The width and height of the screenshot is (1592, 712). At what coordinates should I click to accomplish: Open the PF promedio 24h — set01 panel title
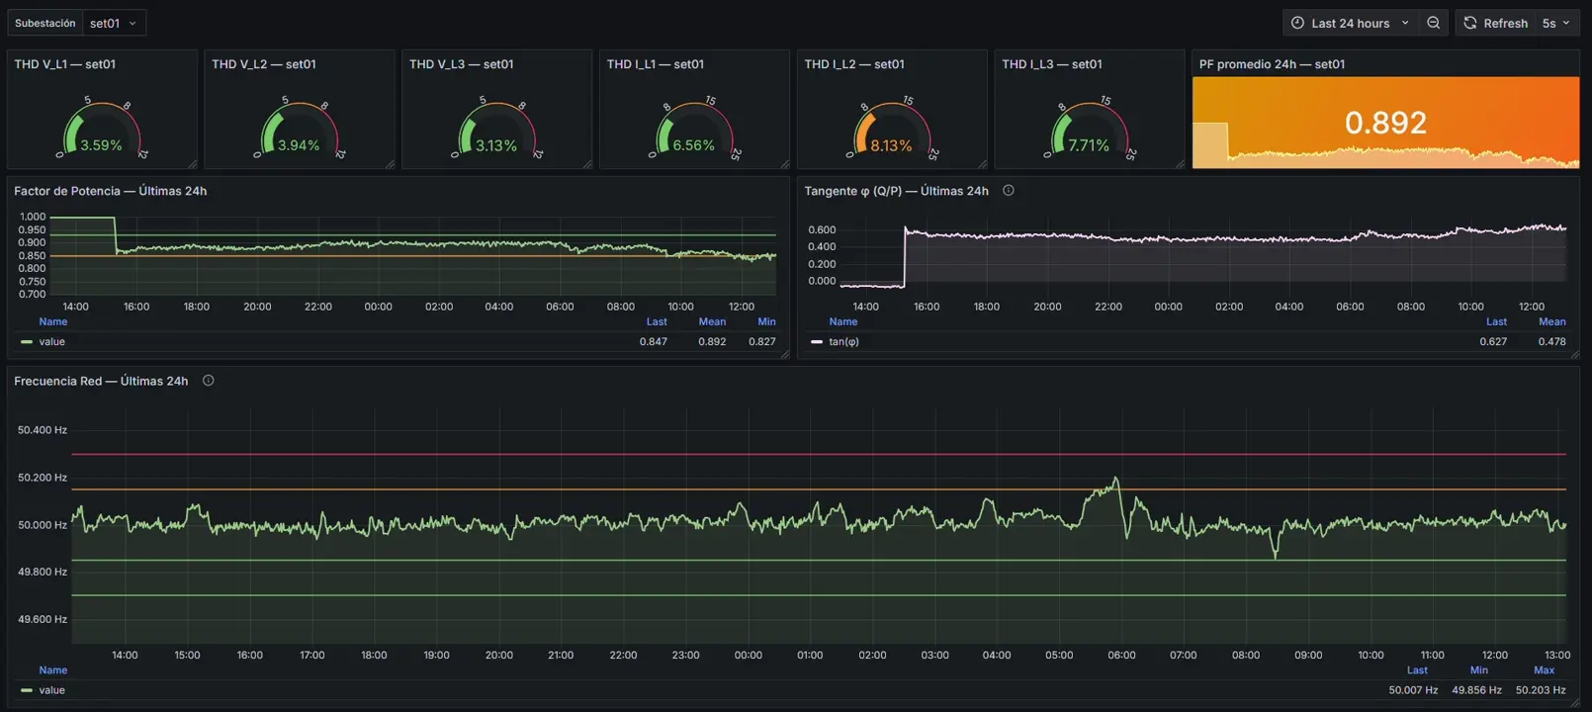[1273, 64]
